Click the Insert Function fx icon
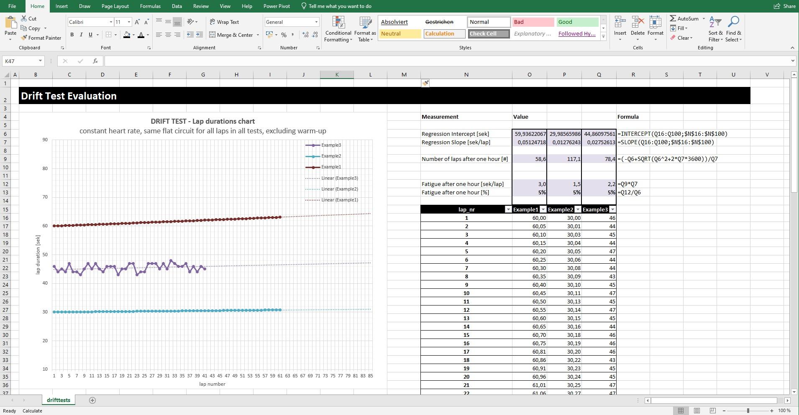Viewport: 799px width, 415px height. coord(95,61)
